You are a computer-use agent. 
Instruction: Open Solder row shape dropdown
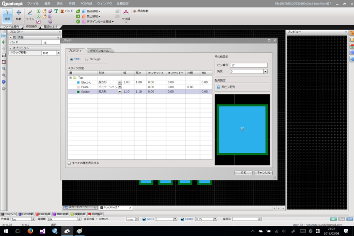tap(119, 92)
